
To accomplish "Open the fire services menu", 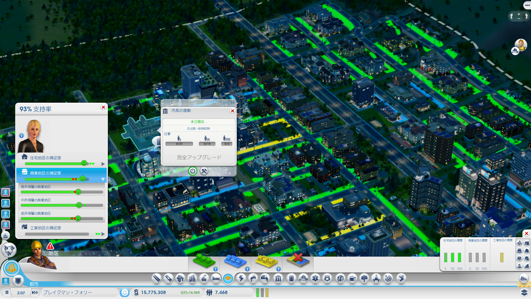I will (x=303, y=278).
